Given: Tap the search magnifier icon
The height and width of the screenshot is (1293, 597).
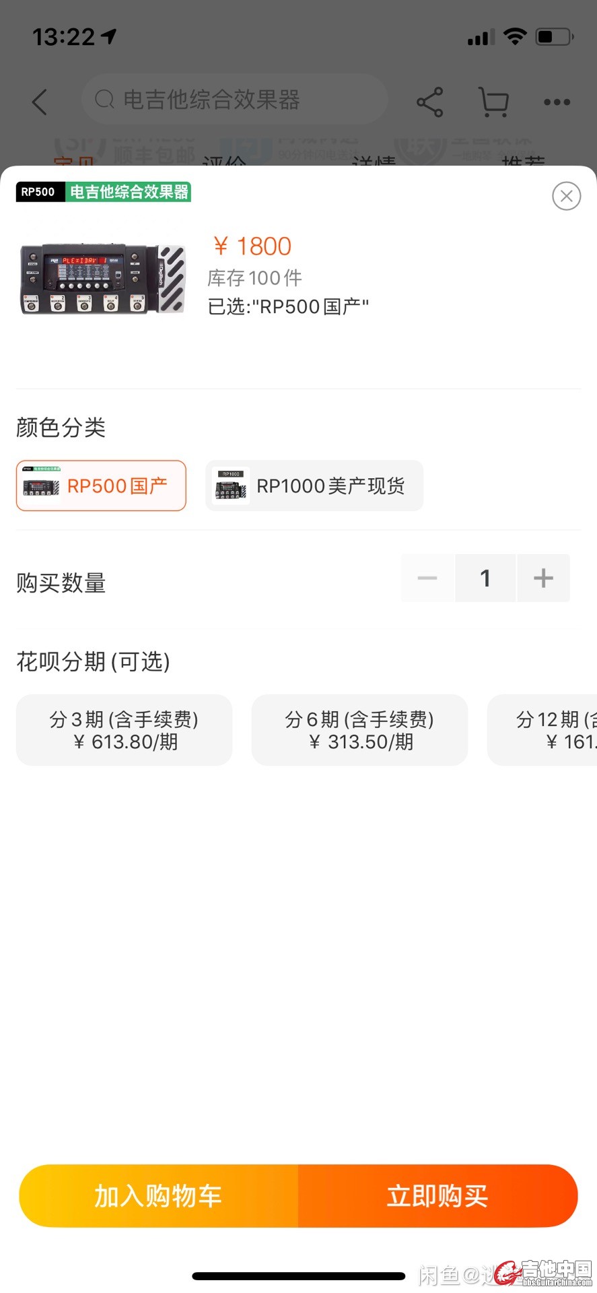Looking at the screenshot, I should pos(104,100).
